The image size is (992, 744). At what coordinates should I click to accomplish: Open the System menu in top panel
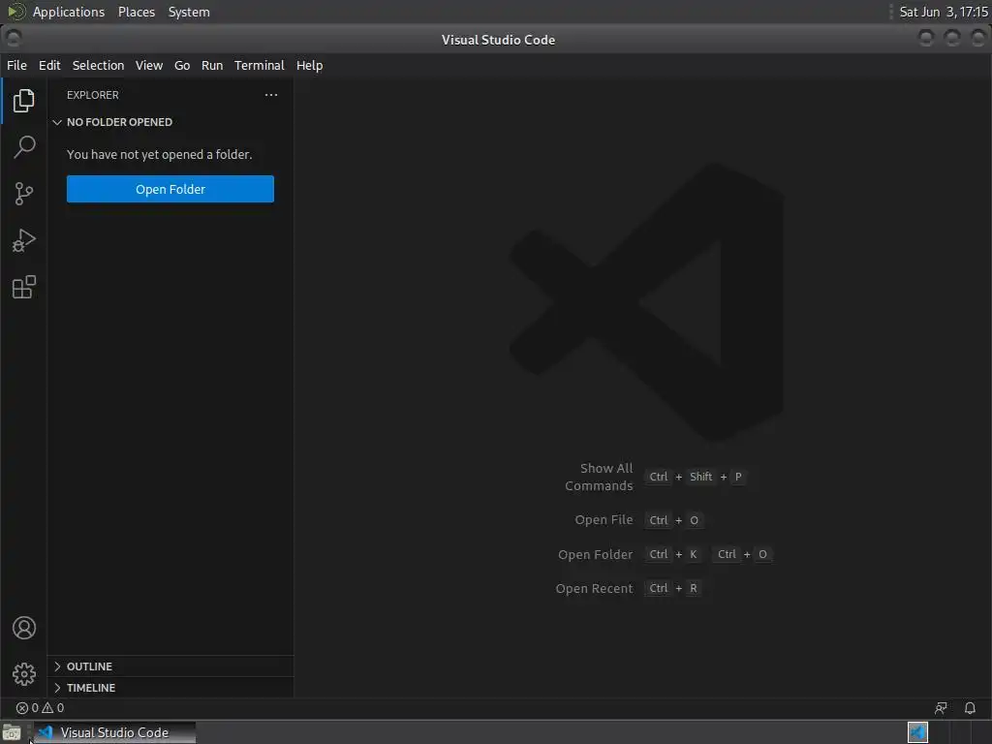click(189, 12)
